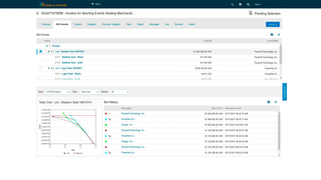This screenshot has height=180, width=321.
Task: Open Logo Chair - Black item link
Action: coord(71,74)
